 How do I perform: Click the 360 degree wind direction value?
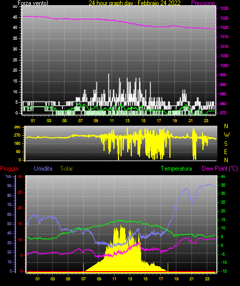coord(17,127)
